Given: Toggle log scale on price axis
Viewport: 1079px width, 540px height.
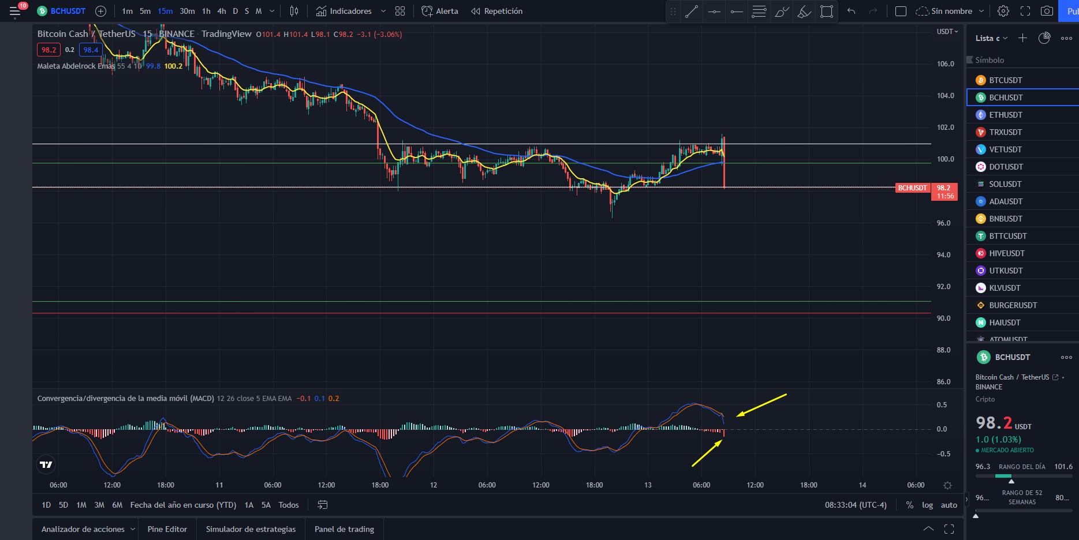Looking at the screenshot, I should (927, 505).
